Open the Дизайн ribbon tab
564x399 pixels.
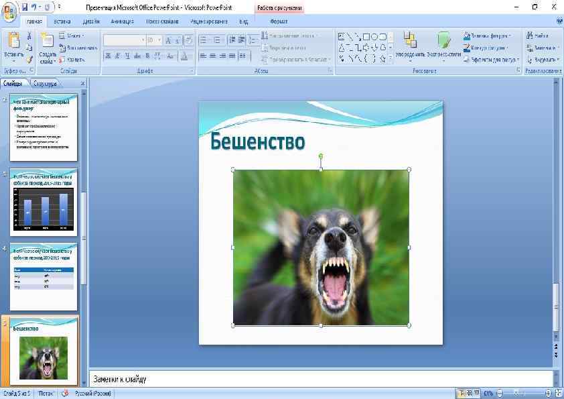click(91, 21)
